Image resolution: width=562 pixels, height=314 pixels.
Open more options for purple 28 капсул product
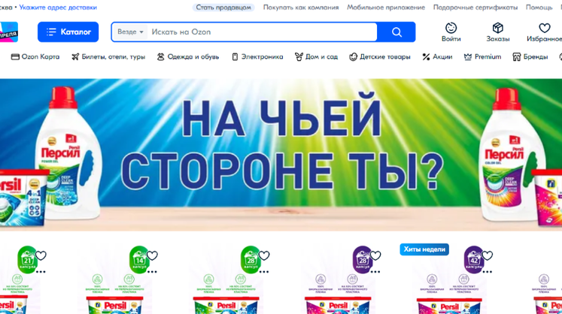click(375, 272)
